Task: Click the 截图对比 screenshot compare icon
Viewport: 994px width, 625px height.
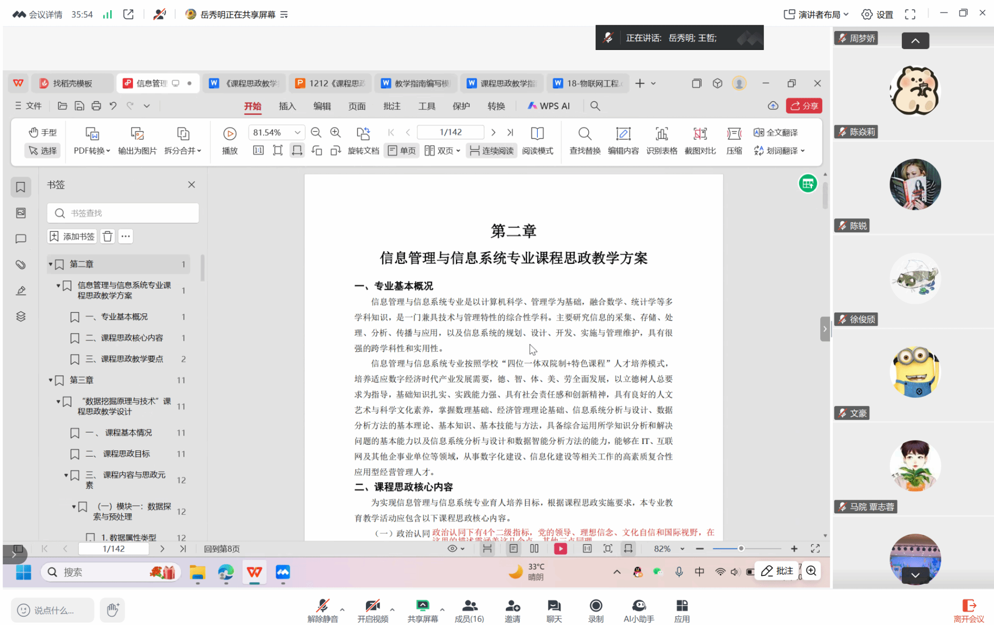Action: tap(700, 134)
